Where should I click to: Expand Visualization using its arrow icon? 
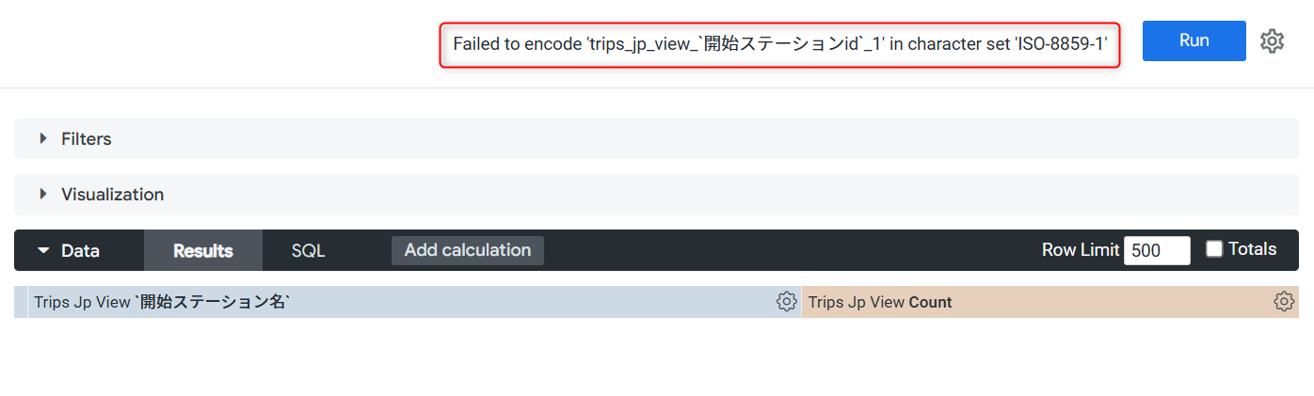(x=43, y=194)
